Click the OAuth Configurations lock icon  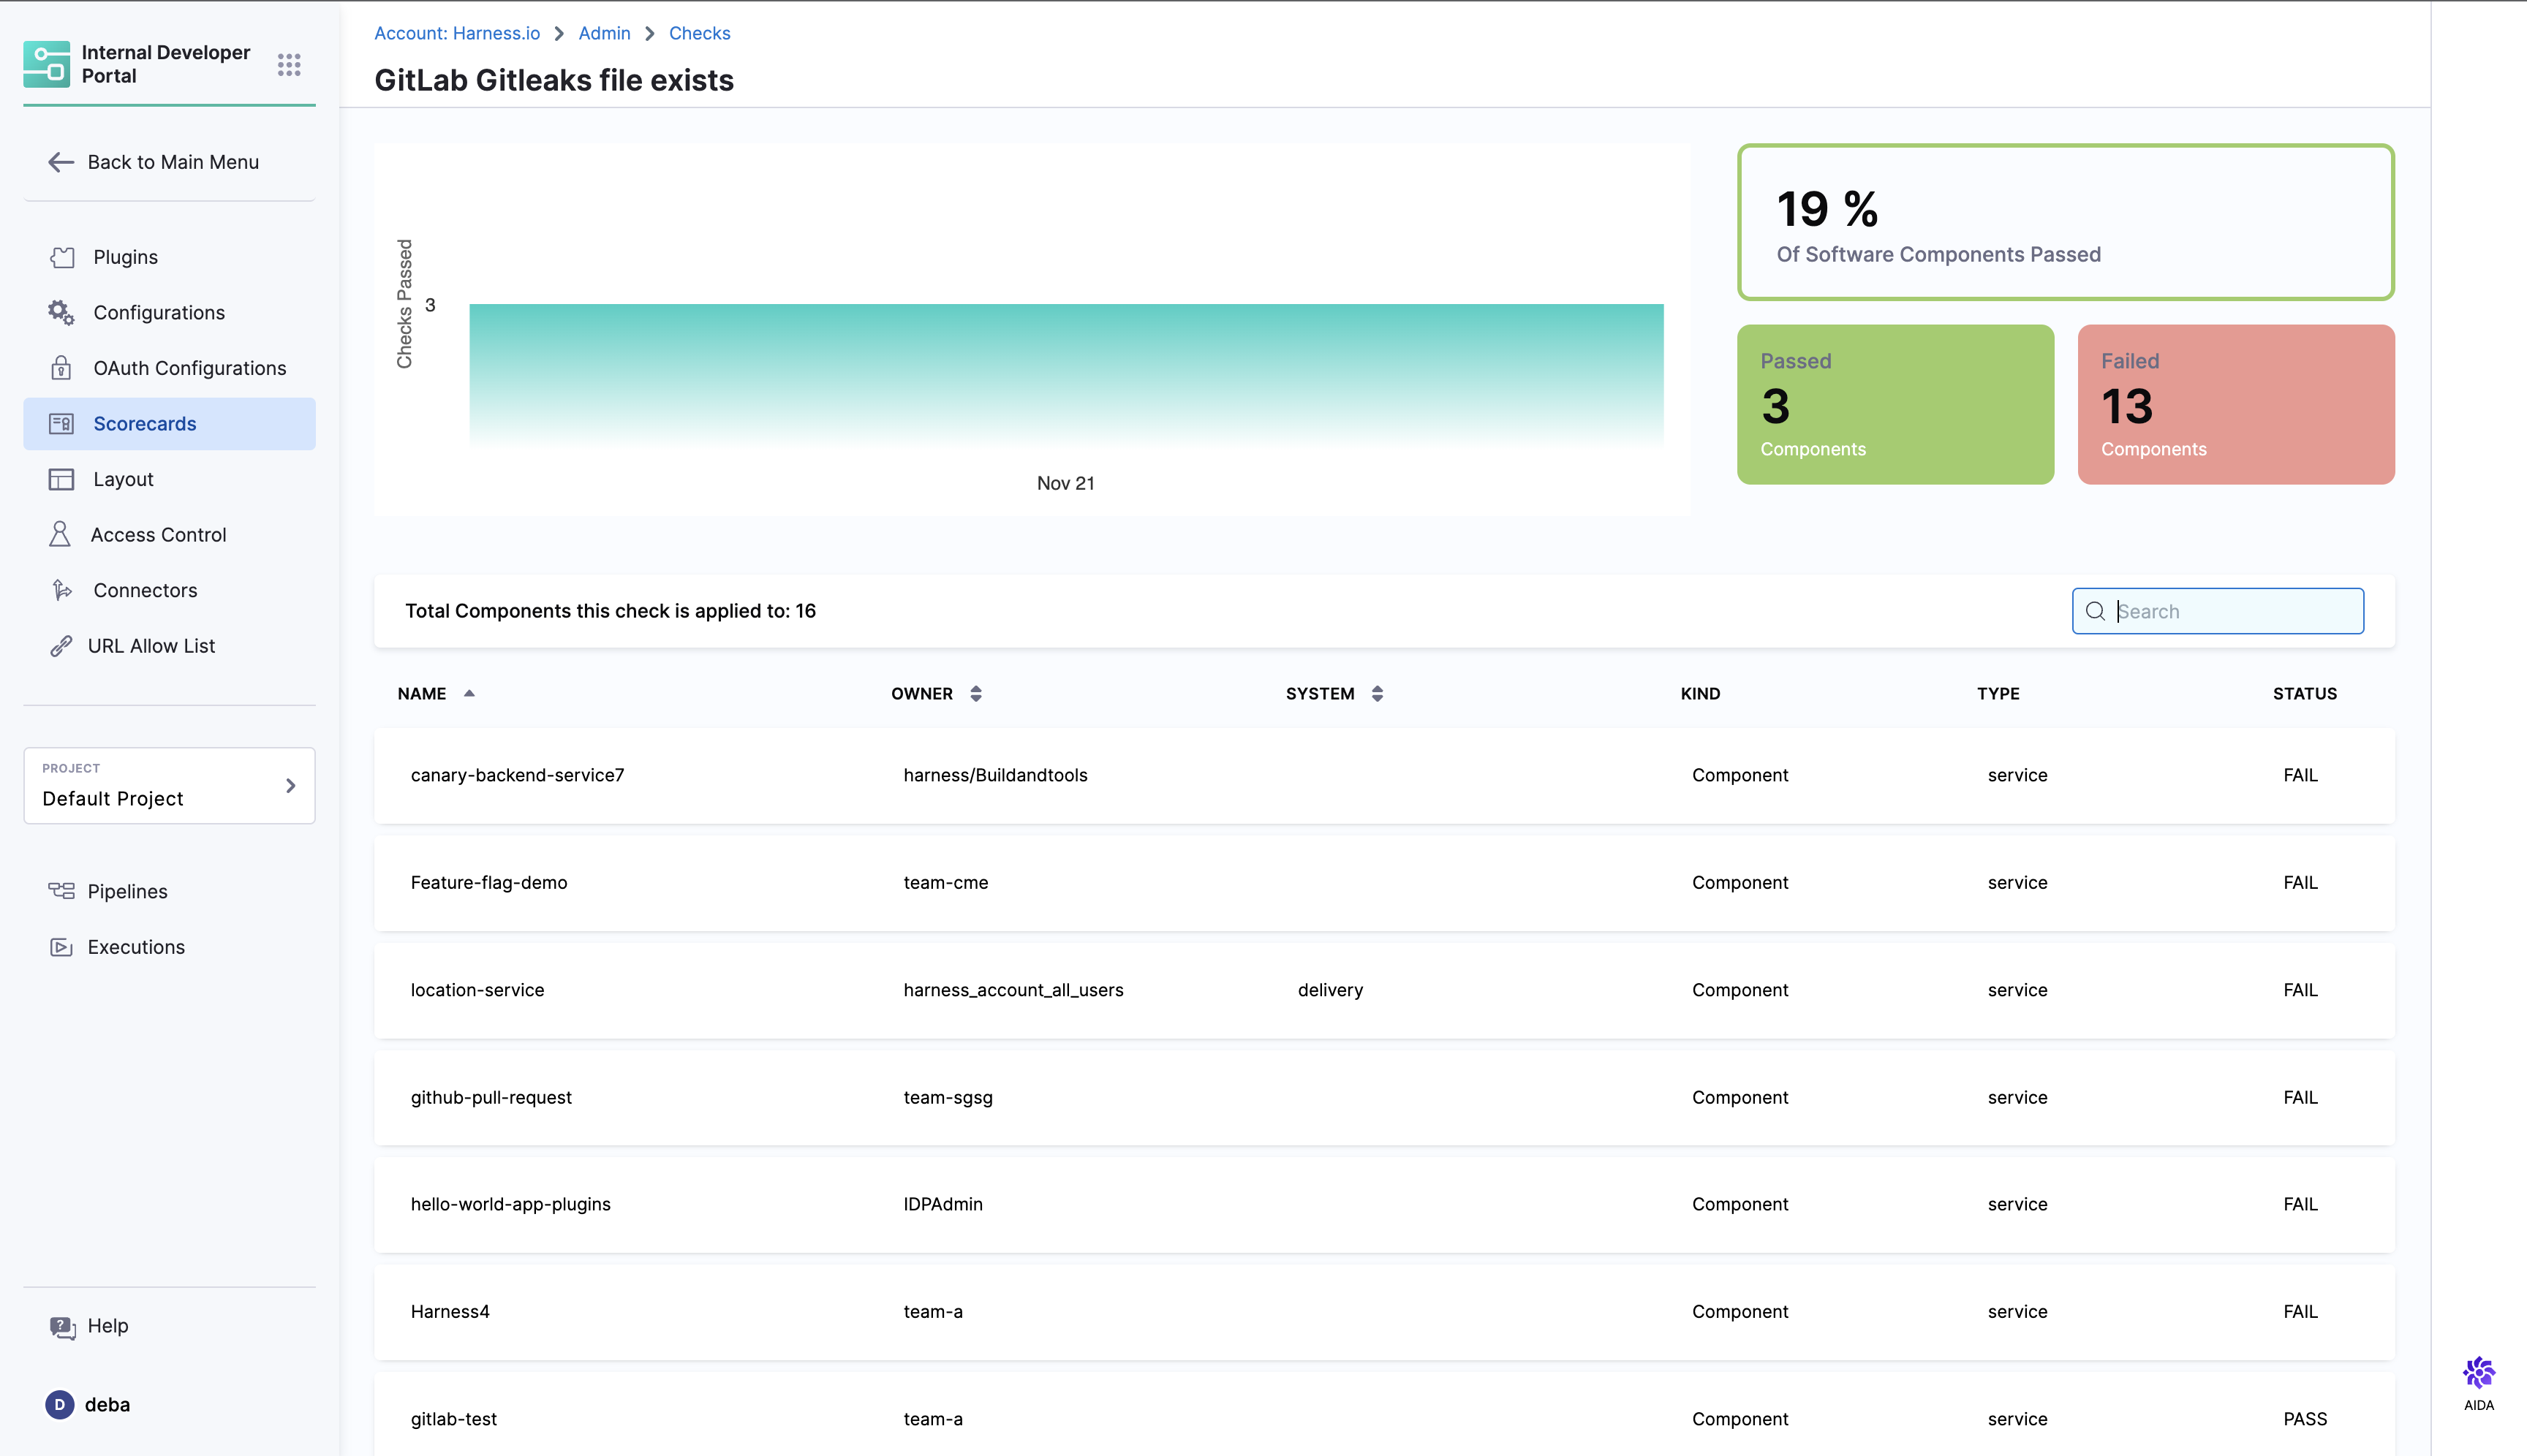[61, 368]
